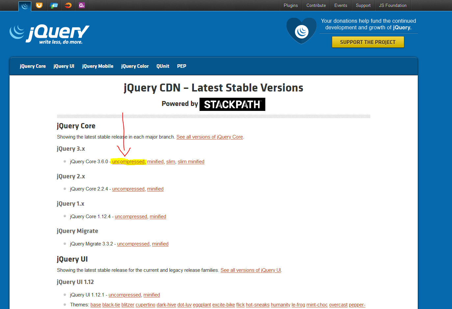
Task: Click the 'Showing the latest stable release in each major branch' text
Action: click(116, 137)
